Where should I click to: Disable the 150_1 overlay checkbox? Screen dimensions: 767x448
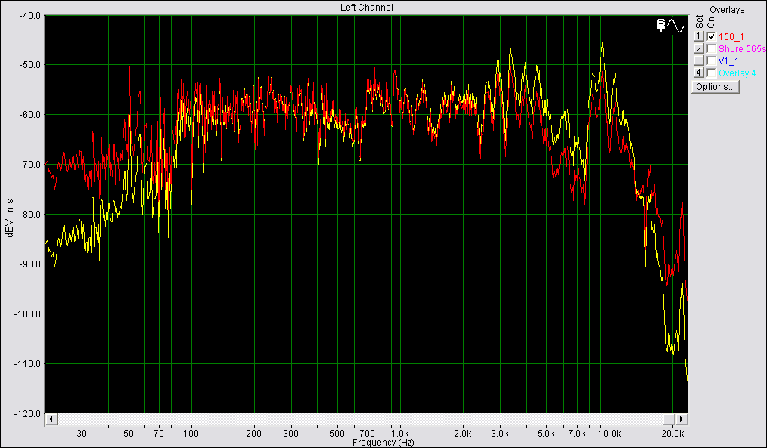(x=711, y=37)
